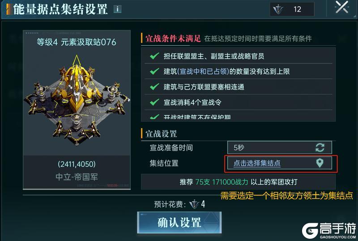Click the checkmark beside 建筑与己方联盟要塞相连通
The width and height of the screenshot is (358, 241).
(154, 87)
